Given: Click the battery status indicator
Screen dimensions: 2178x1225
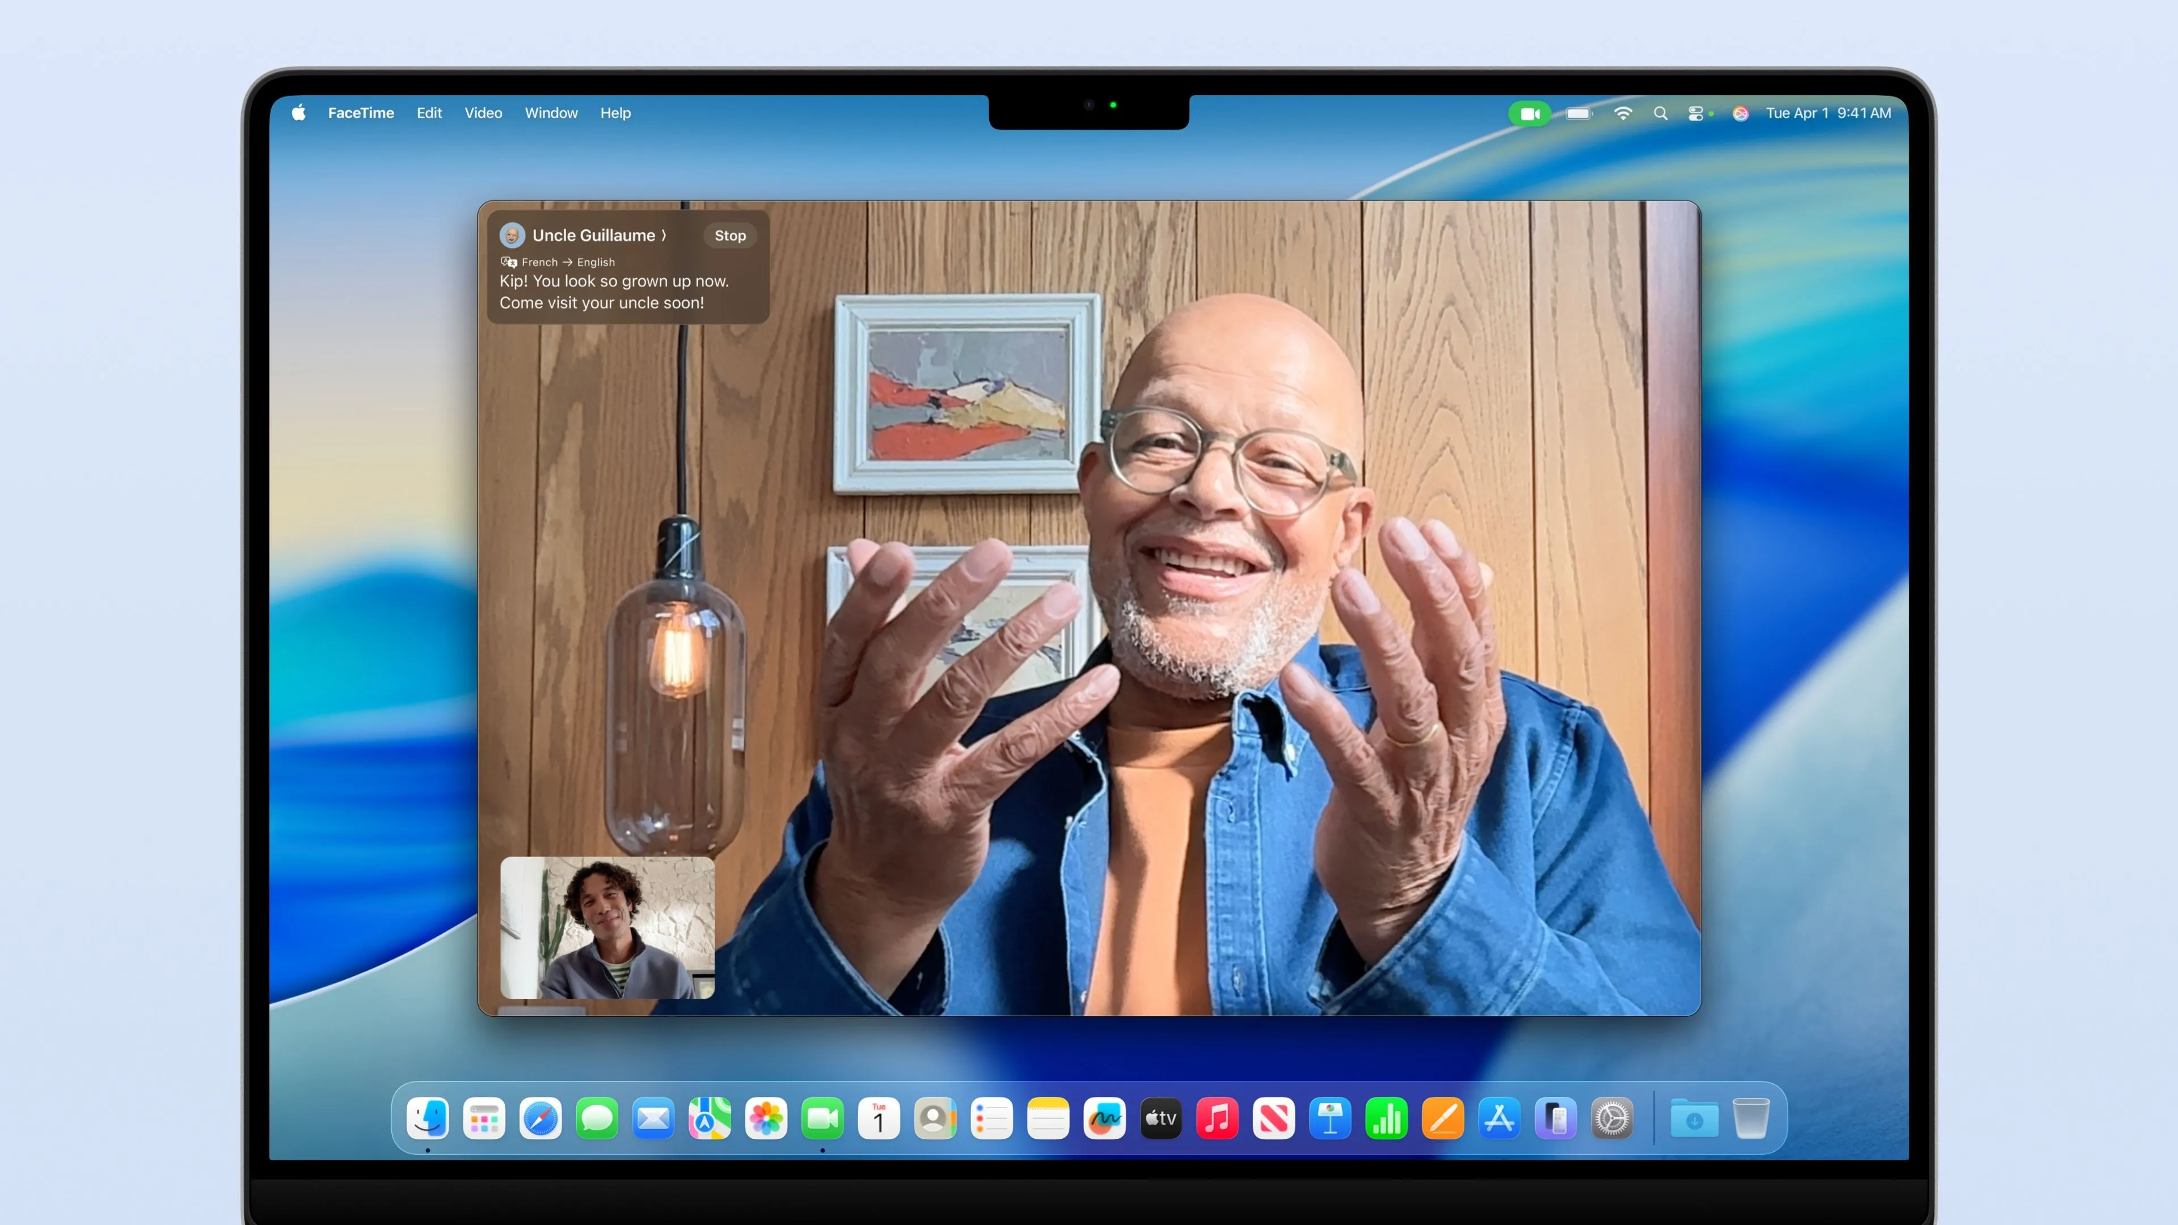Looking at the screenshot, I should click(x=1578, y=113).
